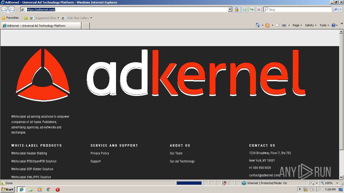Click the Start button
This screenshot has height=193, width=344.
click(x=8, y=189)
